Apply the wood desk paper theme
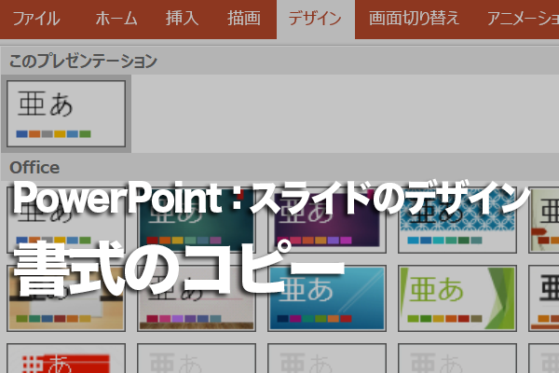Screen dimensions: 559x373 point(66,298)
